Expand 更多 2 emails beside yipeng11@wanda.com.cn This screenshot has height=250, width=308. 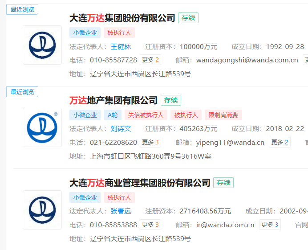coord(280,142)
